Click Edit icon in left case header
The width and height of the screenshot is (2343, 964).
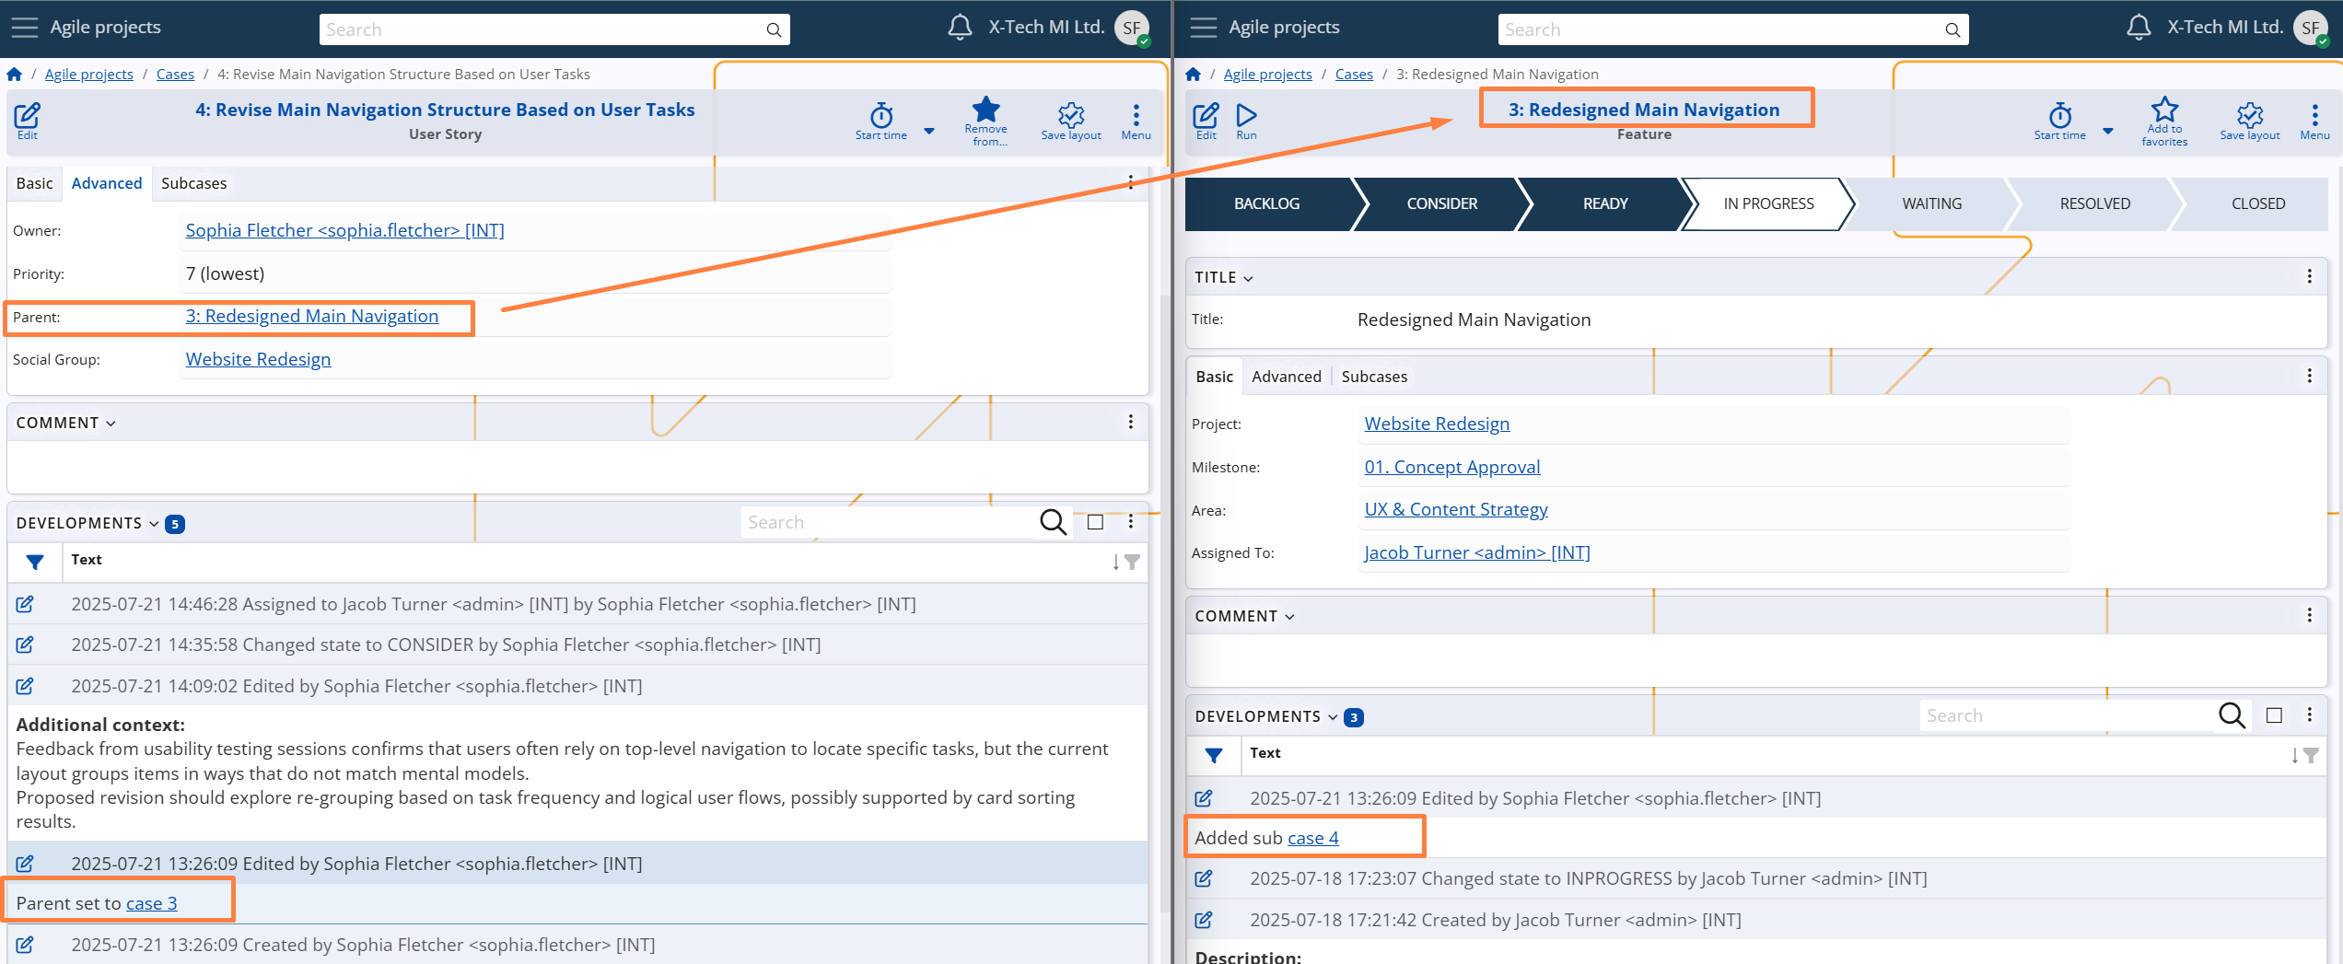[27, 116]
